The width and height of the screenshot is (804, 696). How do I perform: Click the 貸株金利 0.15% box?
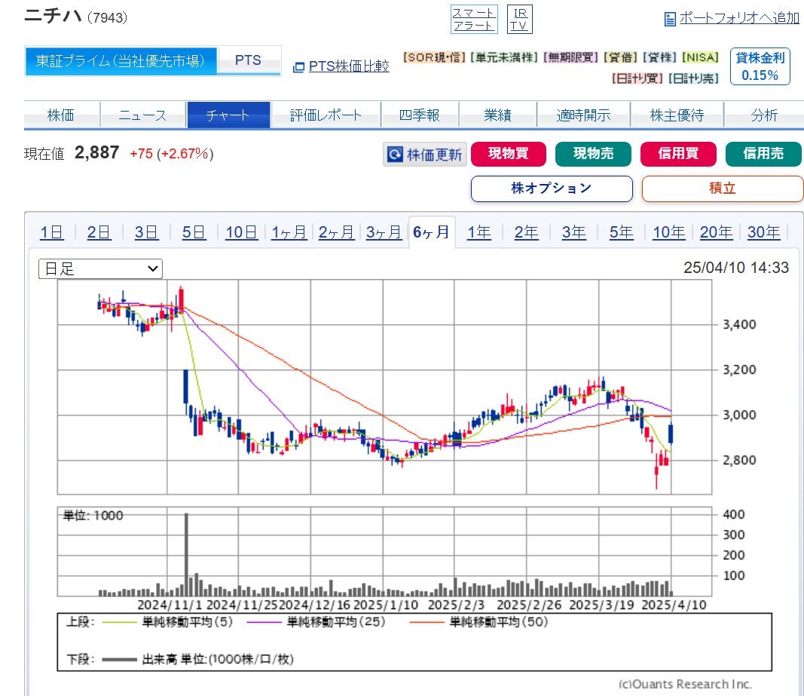(760, 66)
